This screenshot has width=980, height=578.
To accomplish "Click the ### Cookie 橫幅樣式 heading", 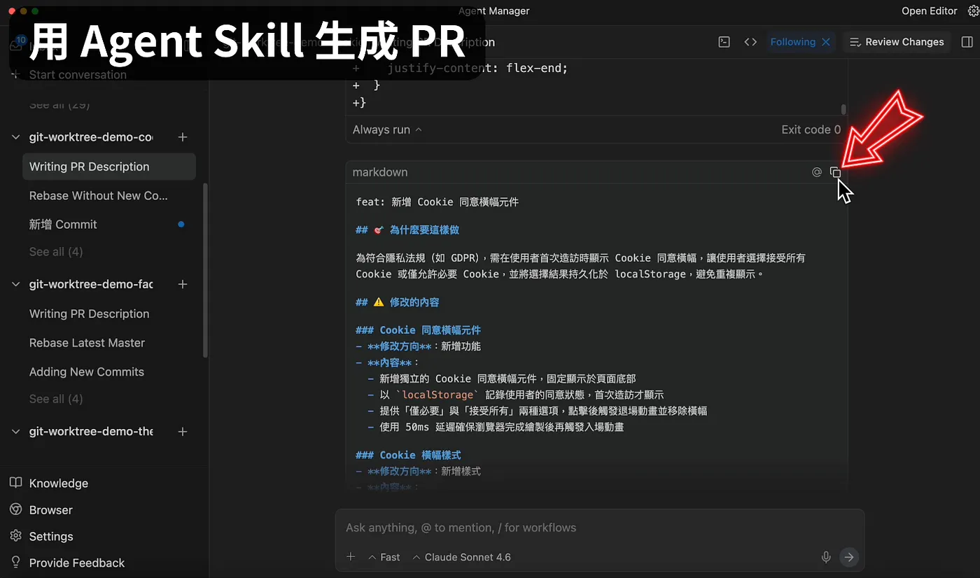I will [408, 456].
